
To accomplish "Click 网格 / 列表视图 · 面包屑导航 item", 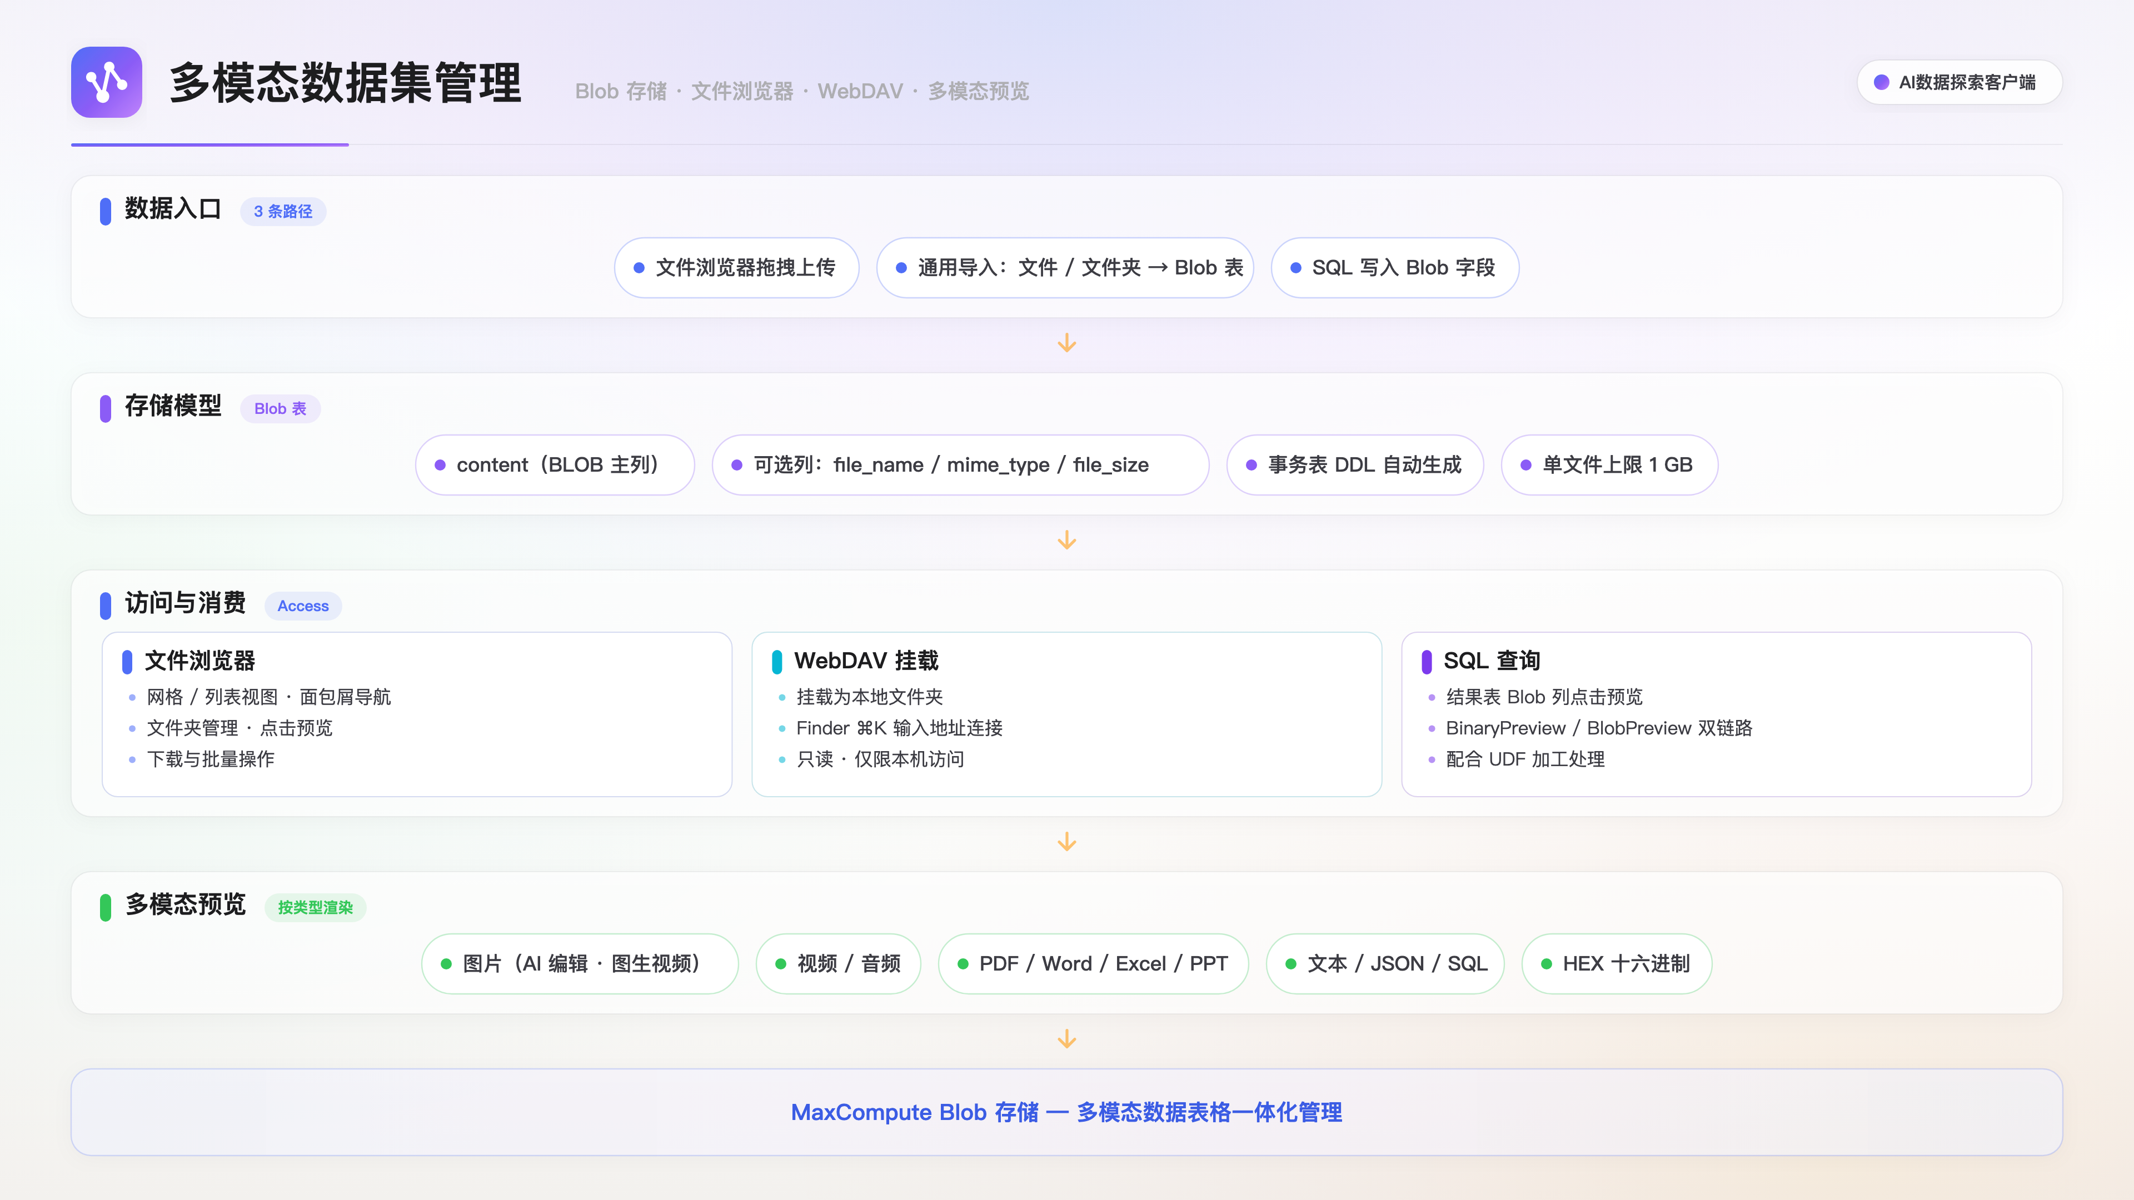I will tap(268, 697).
